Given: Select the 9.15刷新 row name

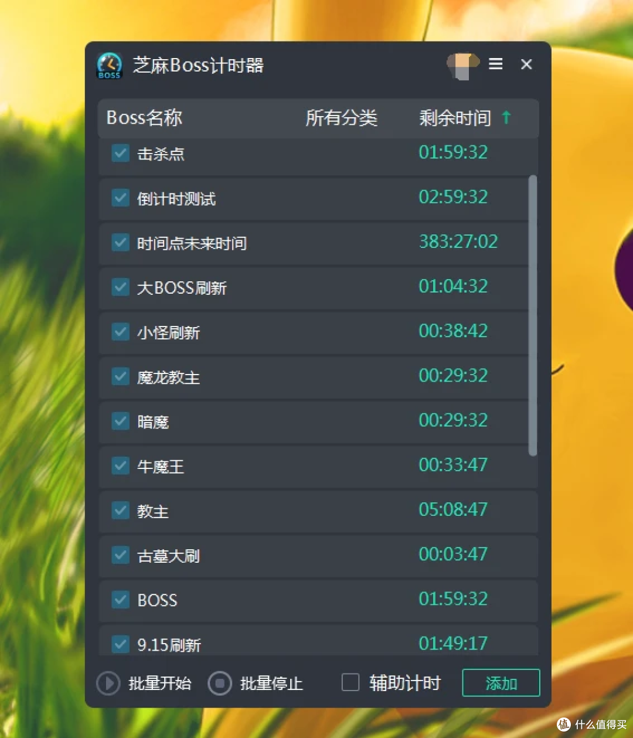Looking at the screenshot, I should click(169, 645).
